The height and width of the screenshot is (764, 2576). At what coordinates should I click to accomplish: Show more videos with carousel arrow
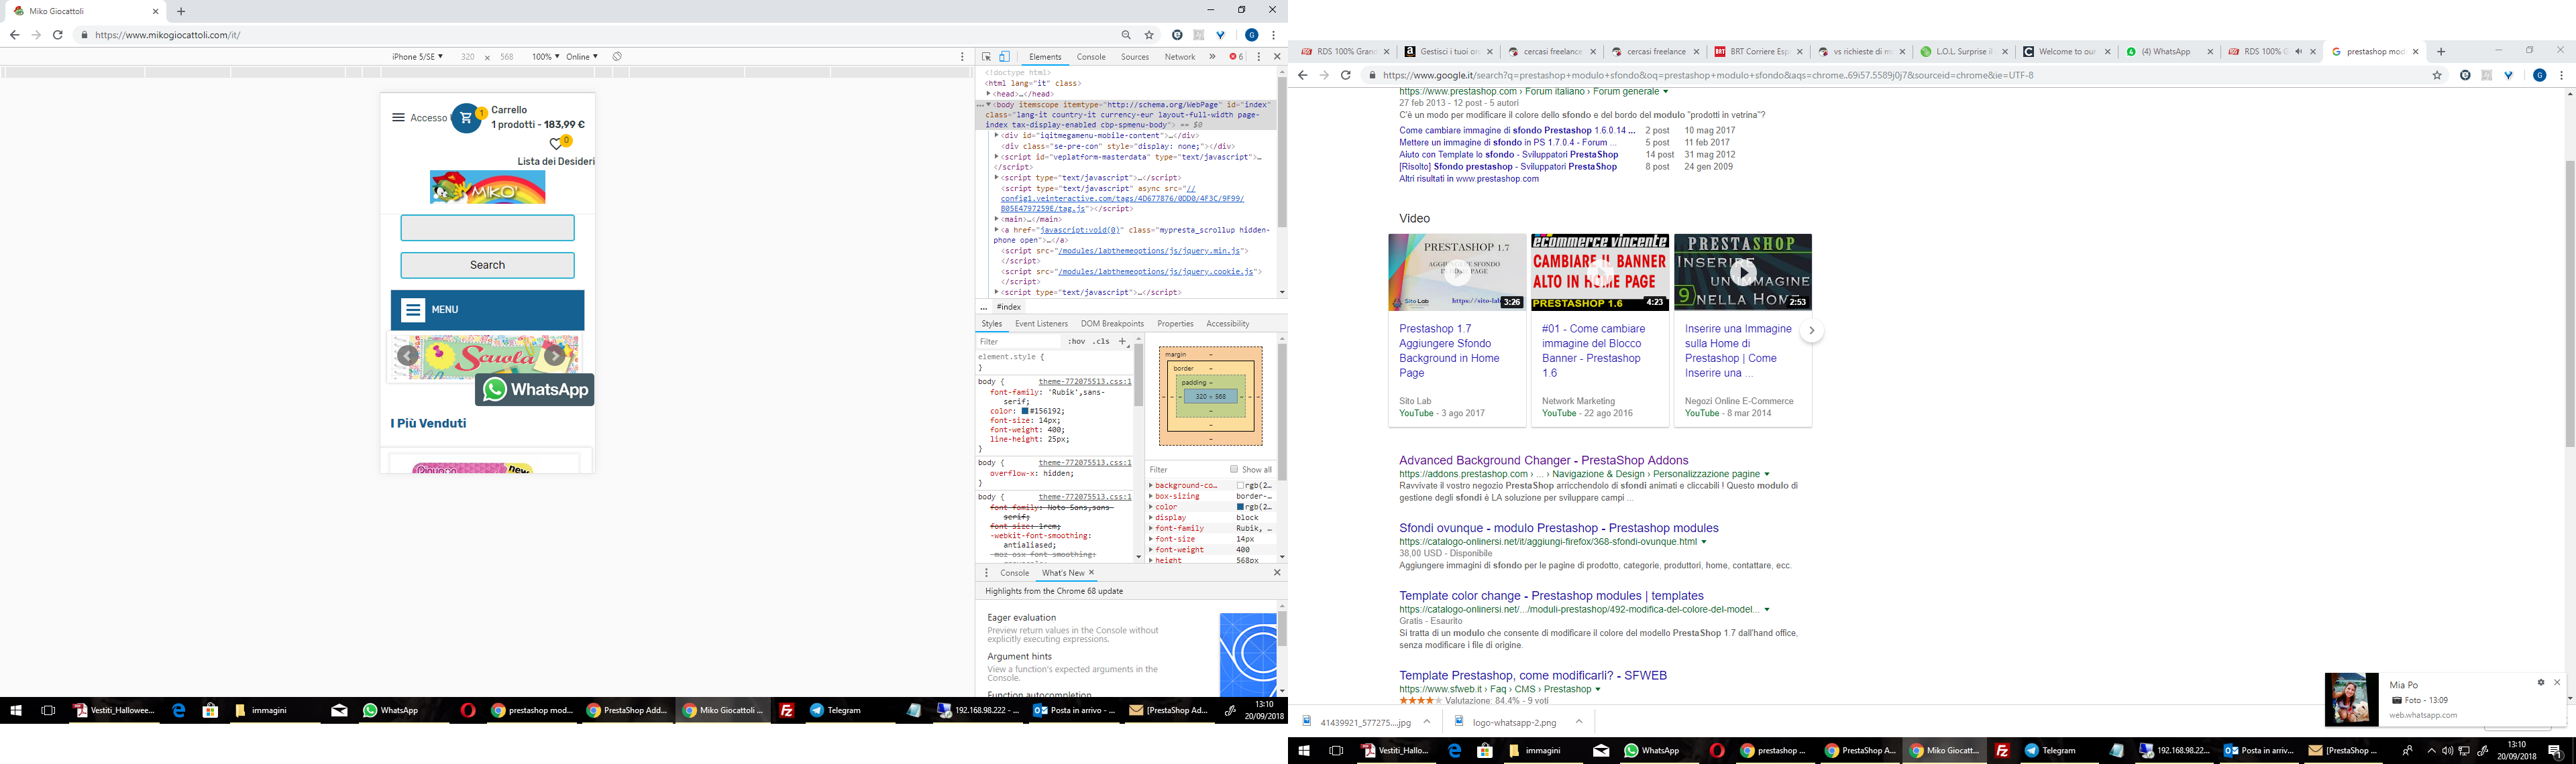[x=1811, y=330]
